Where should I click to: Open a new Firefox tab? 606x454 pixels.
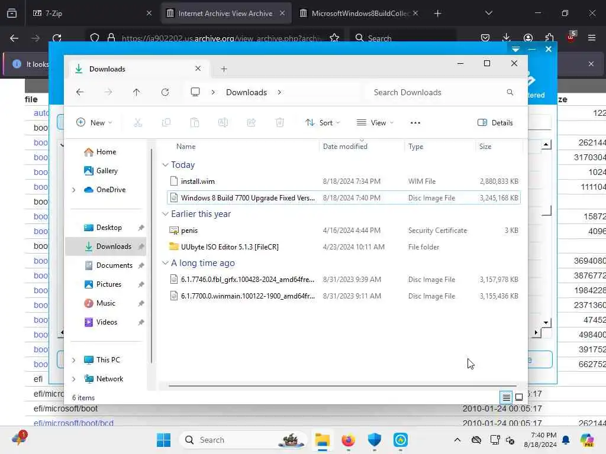437,13
